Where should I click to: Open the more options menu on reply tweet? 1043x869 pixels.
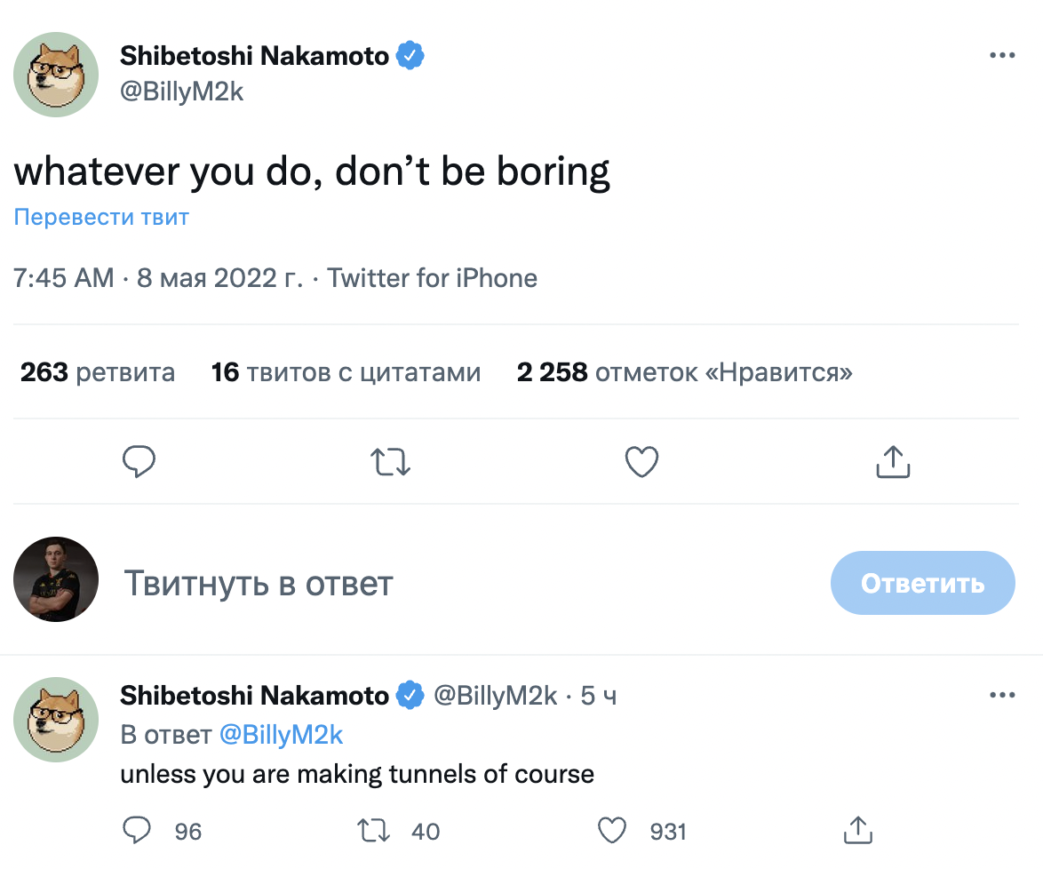pos(1002,694)
